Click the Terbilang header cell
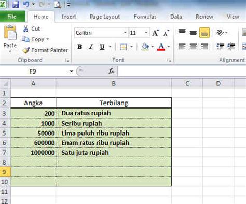The height and width of the screenshot is (204, 246). [114, 103]
